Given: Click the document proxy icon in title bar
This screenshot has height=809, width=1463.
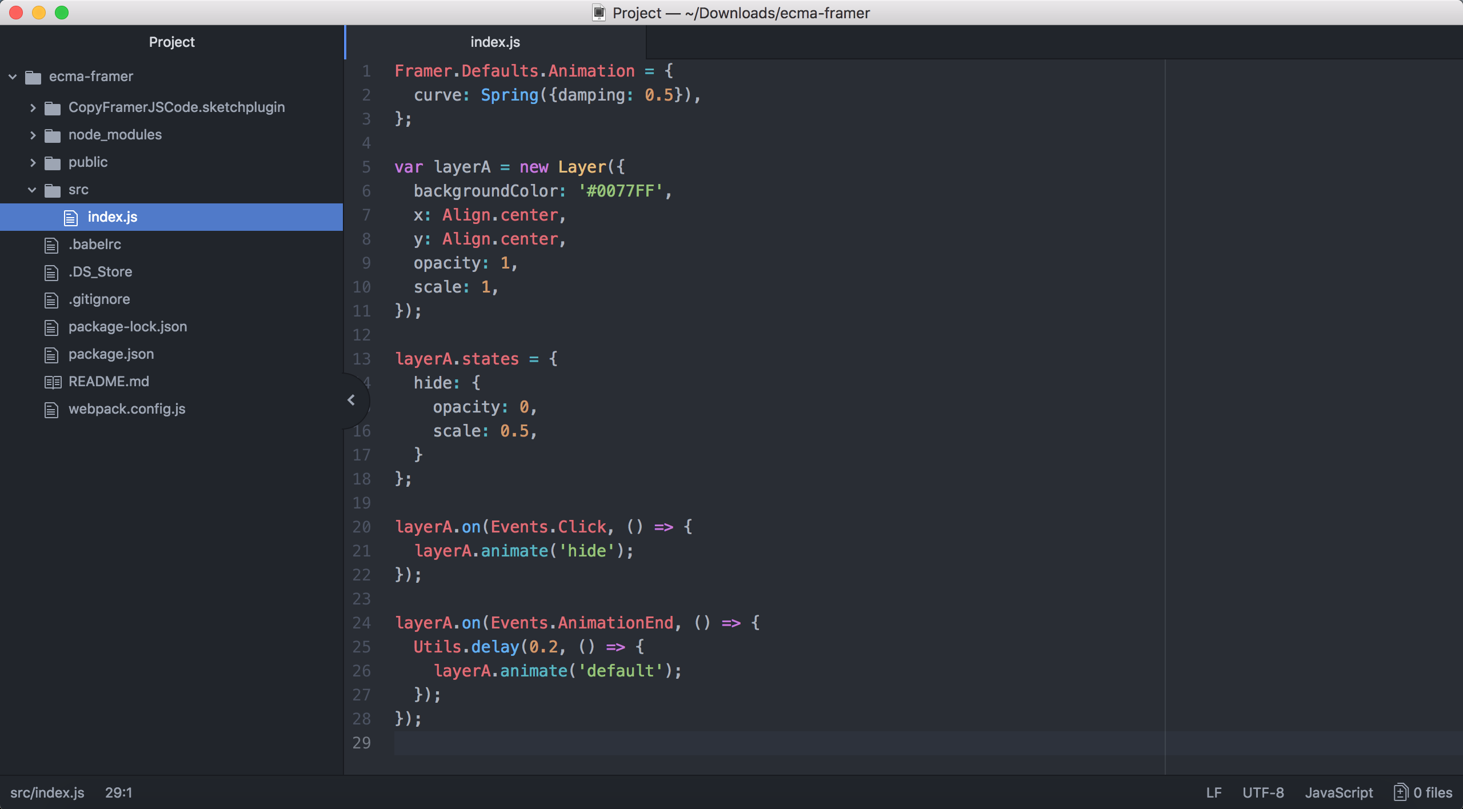Looking at the screenshot, I should (598, 13).
